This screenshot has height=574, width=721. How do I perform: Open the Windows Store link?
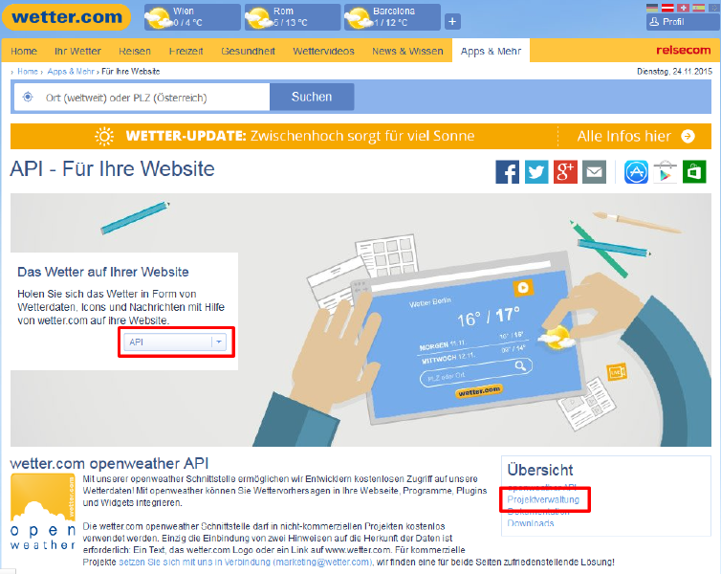694,172
